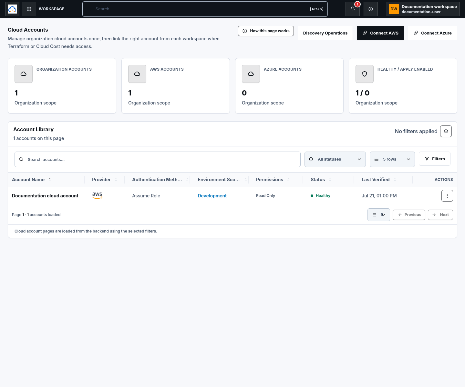The height and width of the screenshot is (387, 465).
Task: Click the Azure Accounts cloud icon
Action: pos(251,74)
